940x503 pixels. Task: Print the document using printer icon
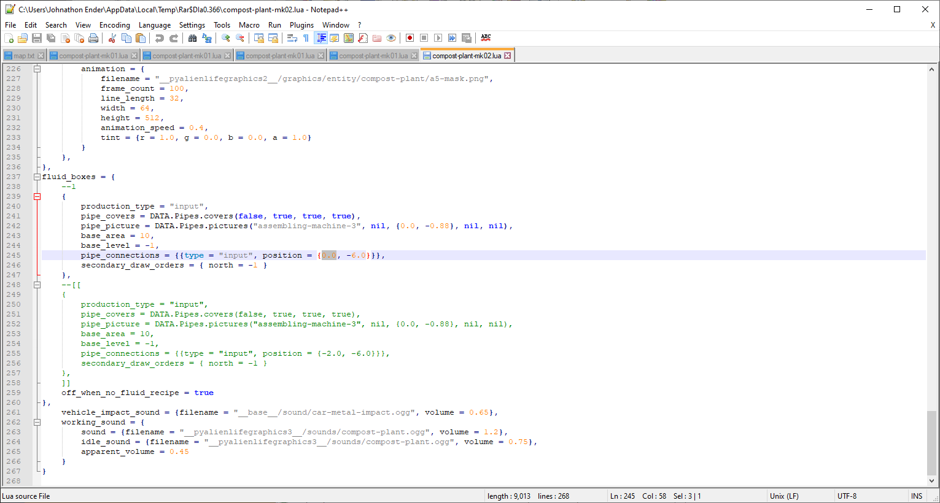[93, 38]
